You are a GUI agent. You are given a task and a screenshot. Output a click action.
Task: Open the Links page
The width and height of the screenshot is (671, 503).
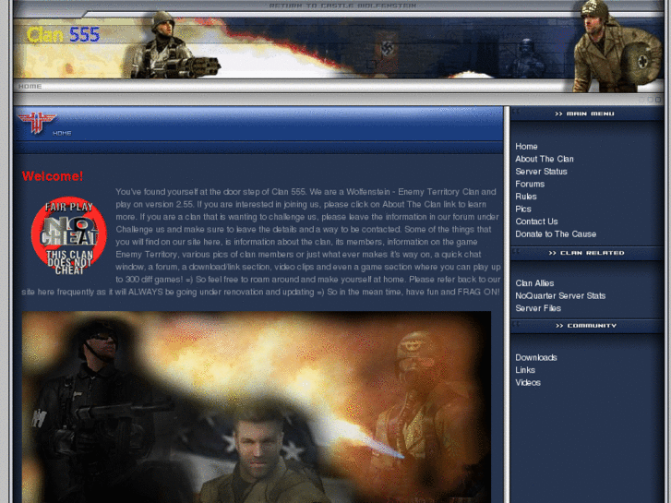point(525,370)
